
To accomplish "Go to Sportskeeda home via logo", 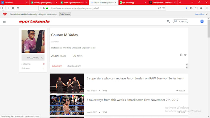I will click(34, 21).
